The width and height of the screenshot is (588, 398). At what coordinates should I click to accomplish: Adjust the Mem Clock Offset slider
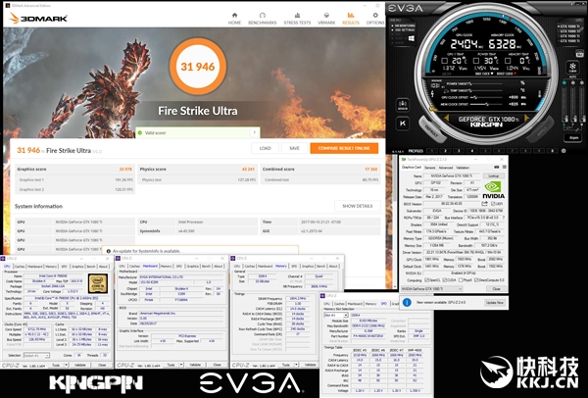[x=486, y=104]
